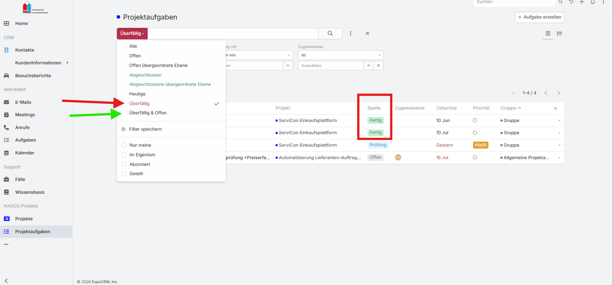The image size is (613, 285).
Task: Click inside the Zugewiesener Auswählen field
Action: (x=331, y=66)
